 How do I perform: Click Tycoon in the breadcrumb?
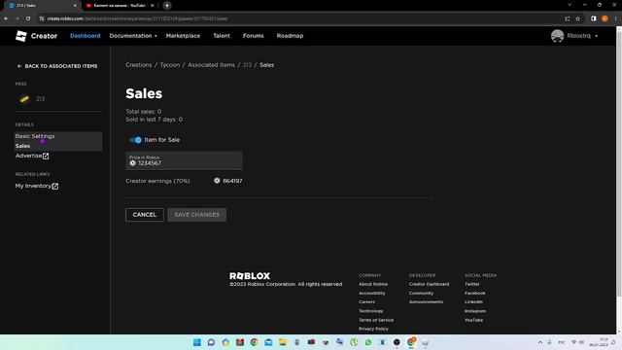(170, 65)
